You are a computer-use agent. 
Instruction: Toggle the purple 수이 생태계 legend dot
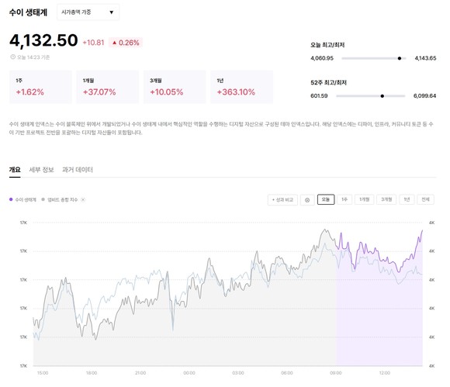[x=11, y=199]
